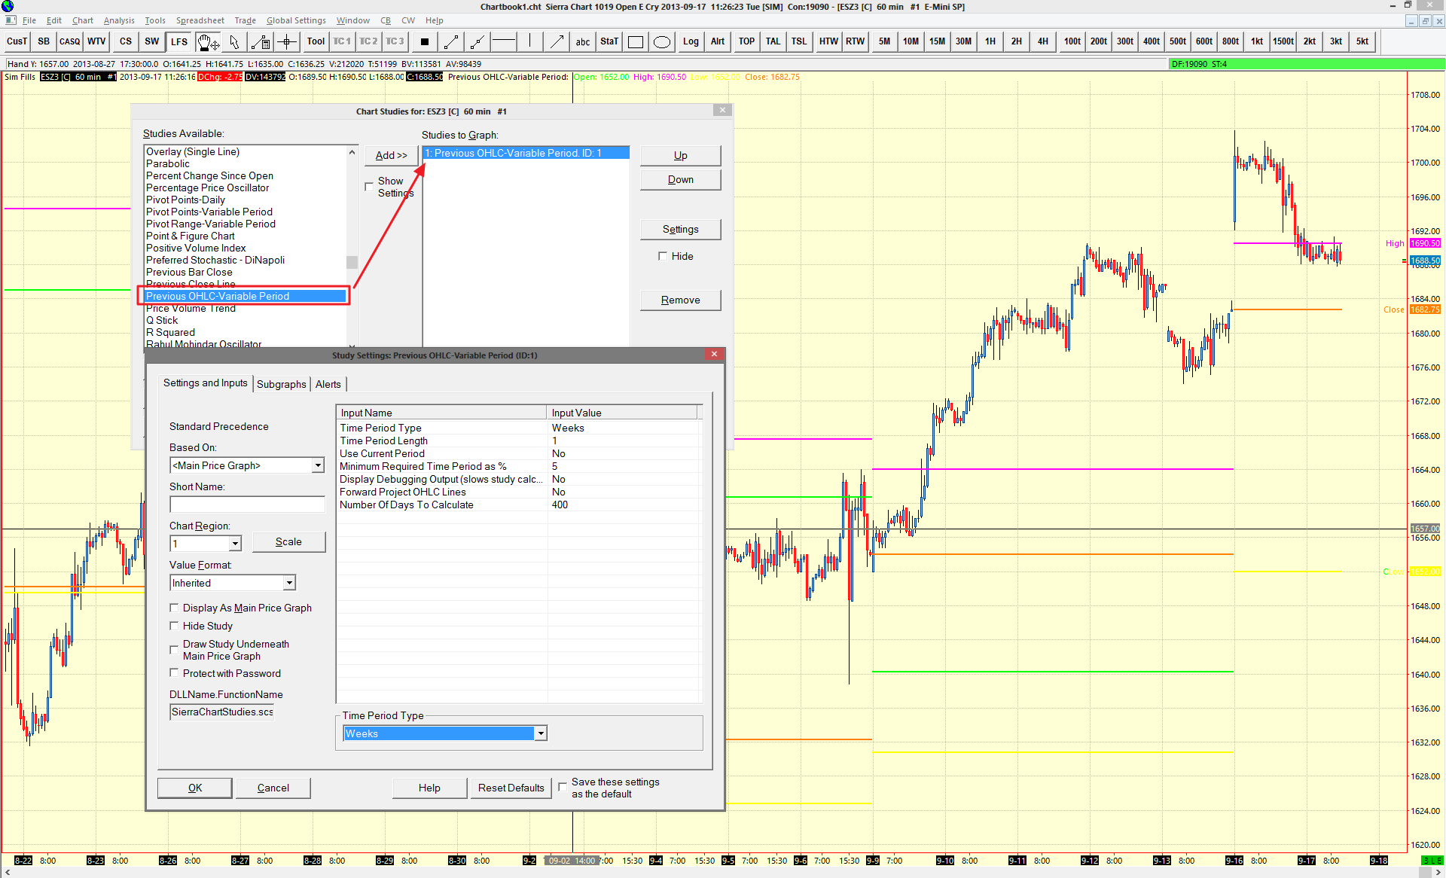Viewport: 1446px width, 878px height.
Task: Select the calculator line tool
Action: tap(261, 41)
